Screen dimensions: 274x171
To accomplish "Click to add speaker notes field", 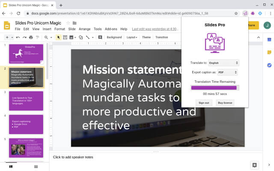I will coord(156,157).
